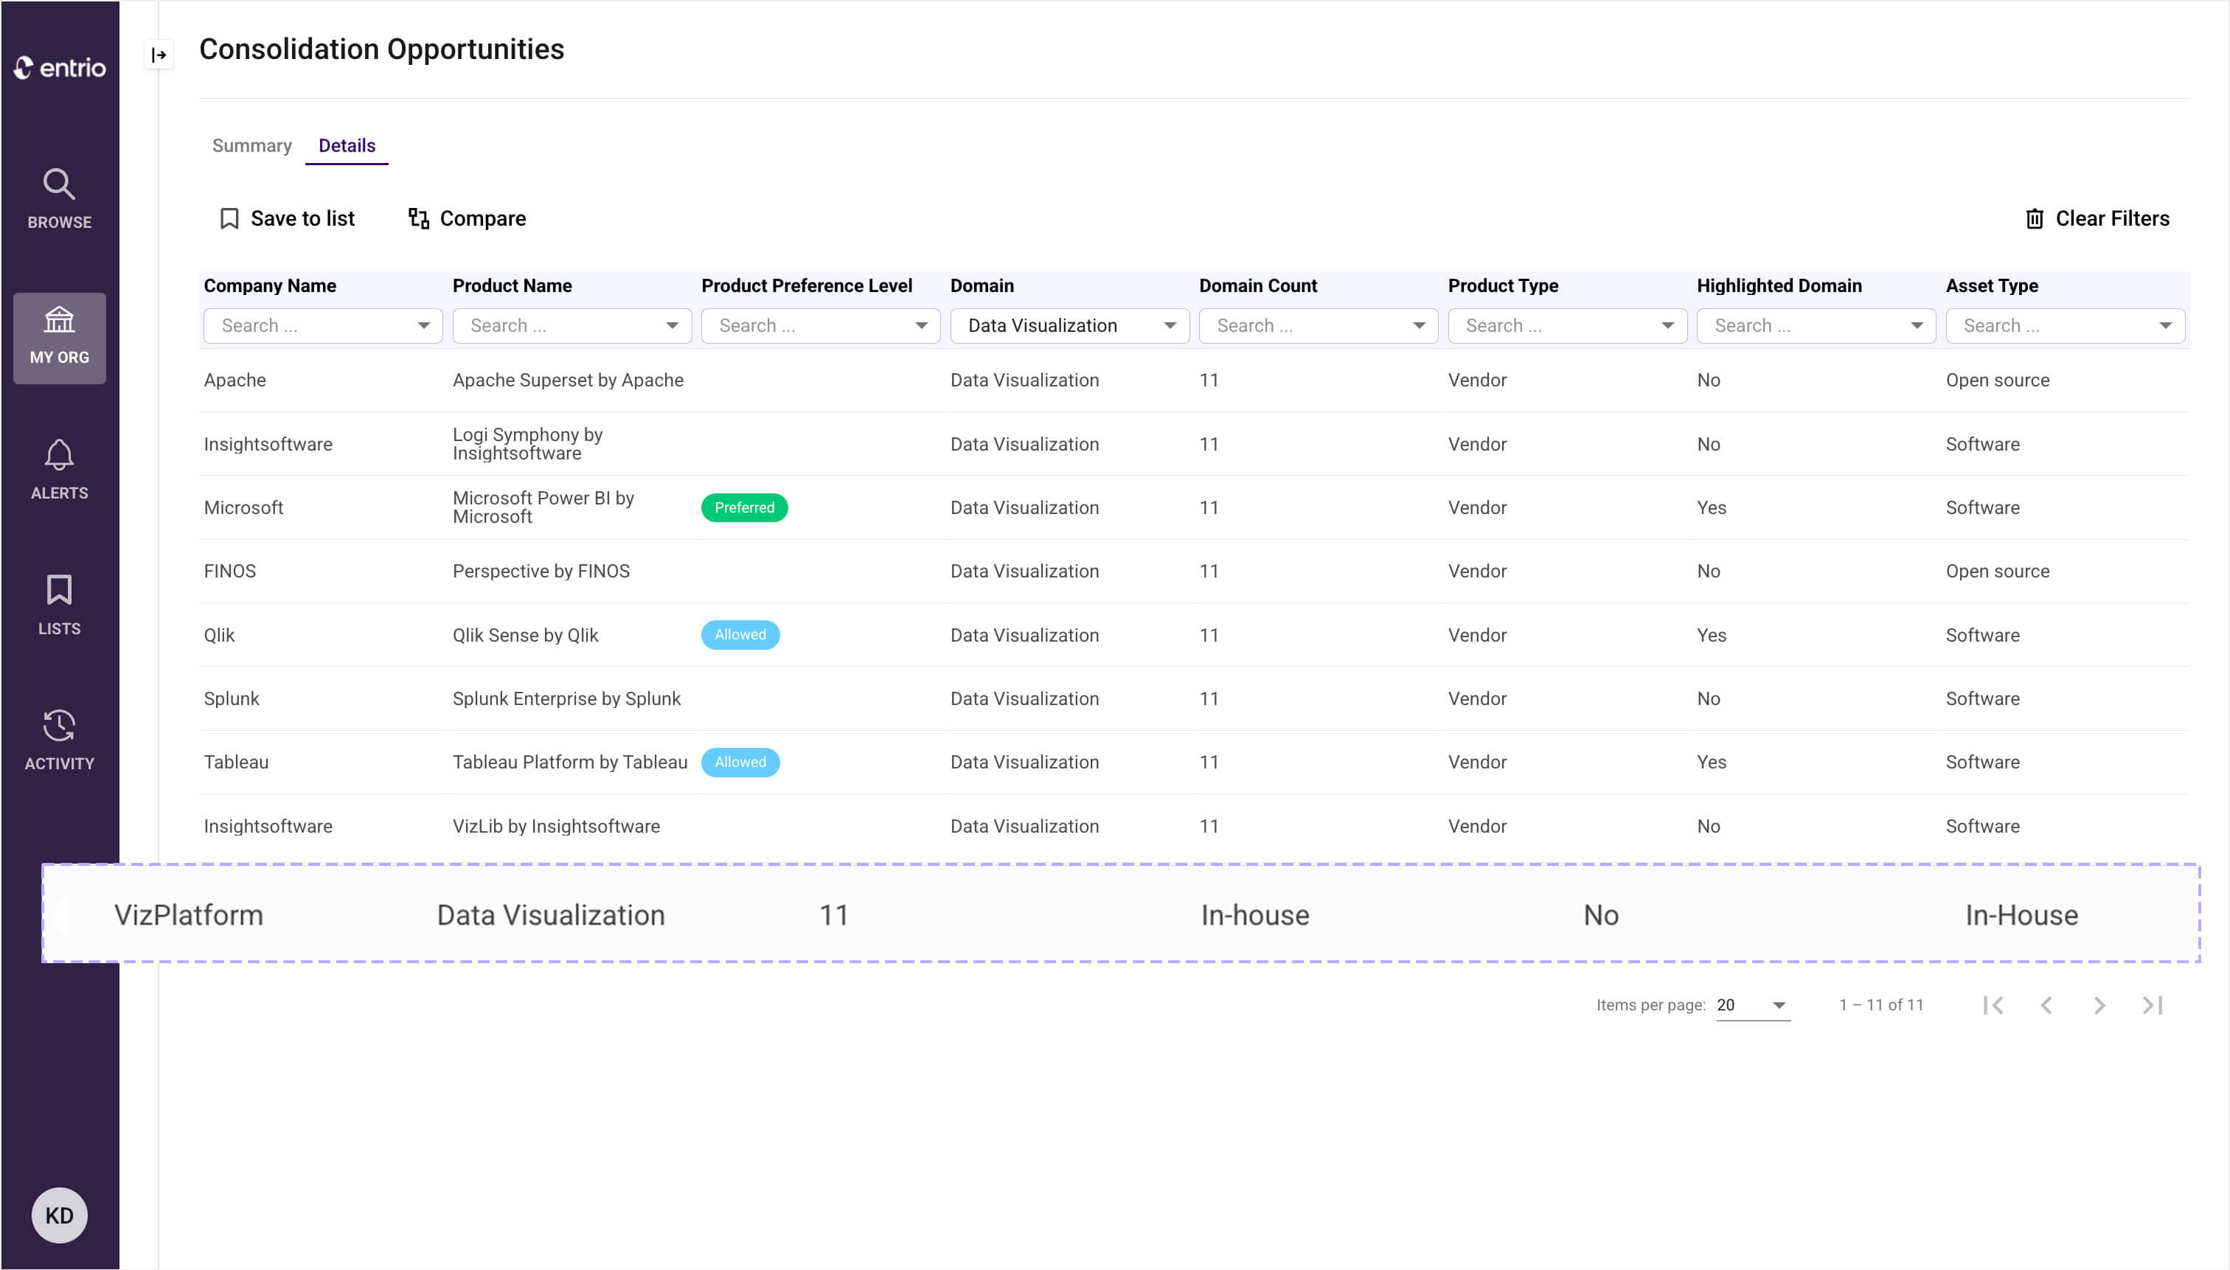Switch to the Summary tab
The width and height of the screenshot is (2230, 1270).
(252, 146)
